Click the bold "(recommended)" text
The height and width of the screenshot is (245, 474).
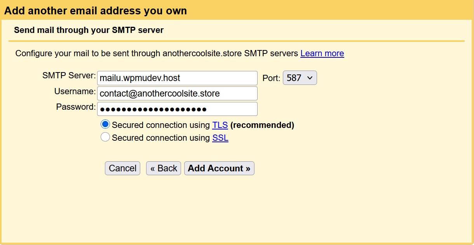pos(262,125)
